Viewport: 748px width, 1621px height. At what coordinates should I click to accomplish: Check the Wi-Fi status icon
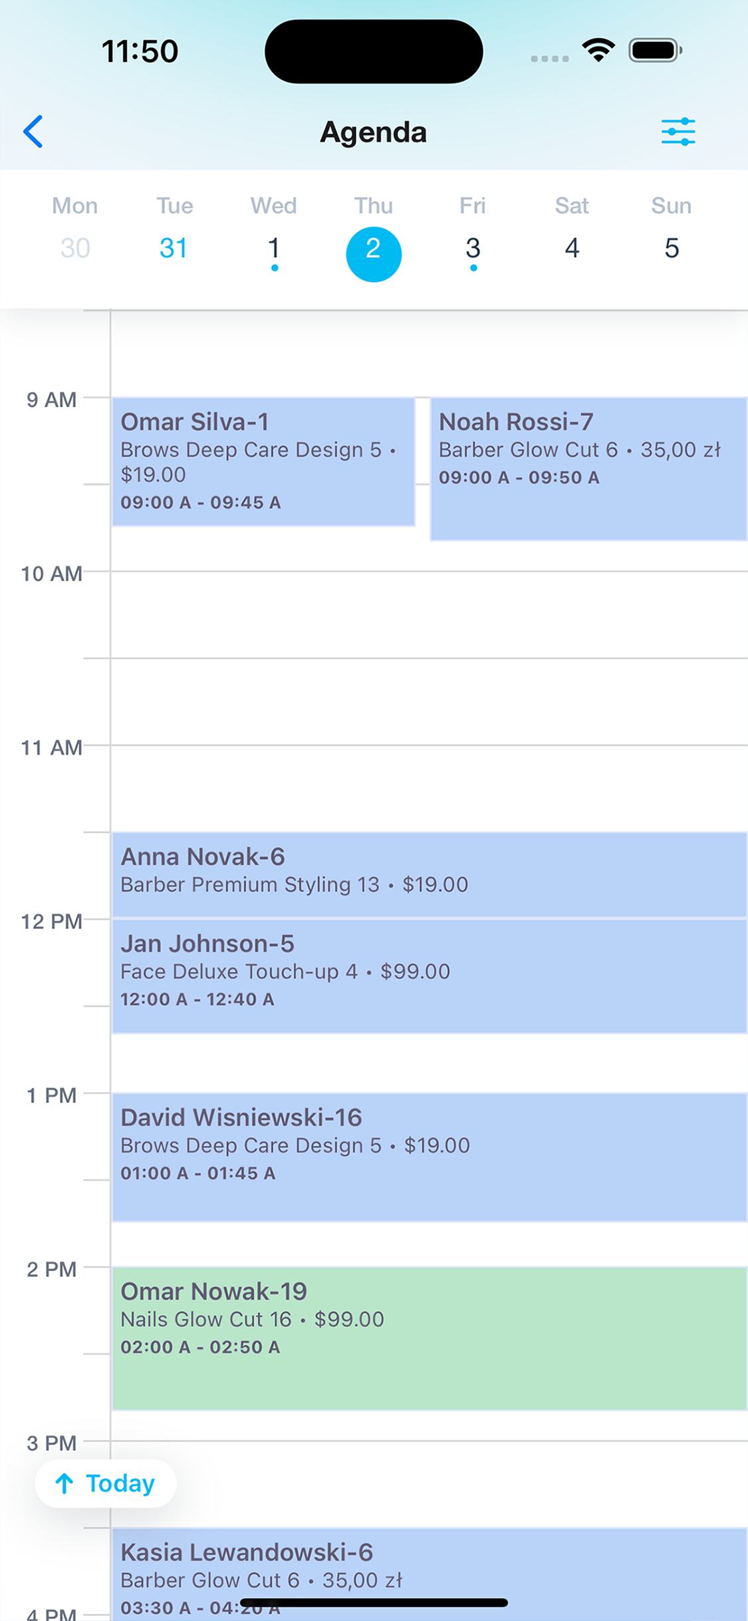click(598, 51)
